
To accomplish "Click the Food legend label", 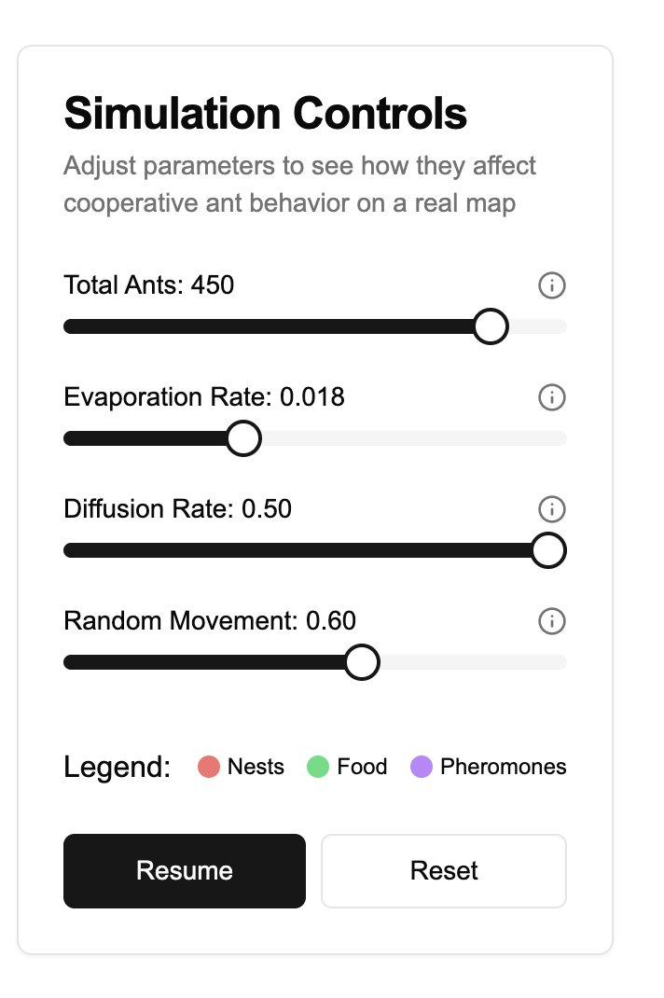I will (x=362, y=767).
